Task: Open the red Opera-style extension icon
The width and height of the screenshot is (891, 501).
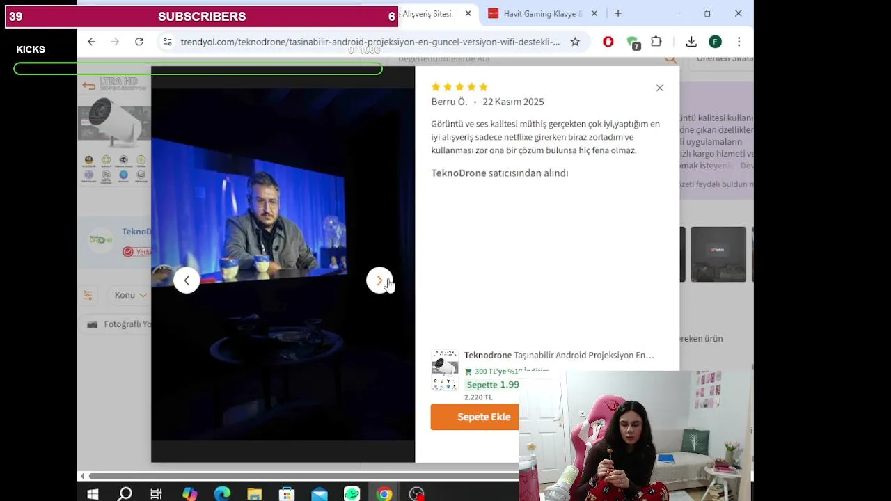Action: pos(608,42)
